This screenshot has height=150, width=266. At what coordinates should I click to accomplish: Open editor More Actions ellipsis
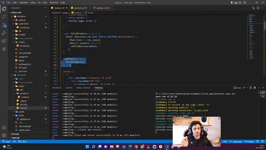[x=262, y=8]
